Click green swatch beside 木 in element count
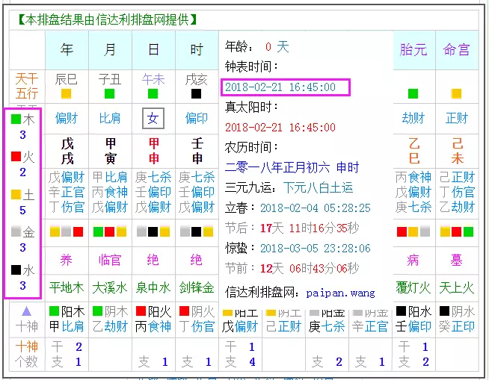 [x=16, y=119]
